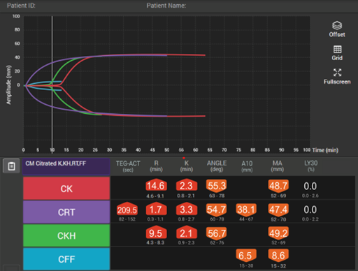358x271 pixels.
Task: Select the blue CFF assay row
Action: click(66, 259)
